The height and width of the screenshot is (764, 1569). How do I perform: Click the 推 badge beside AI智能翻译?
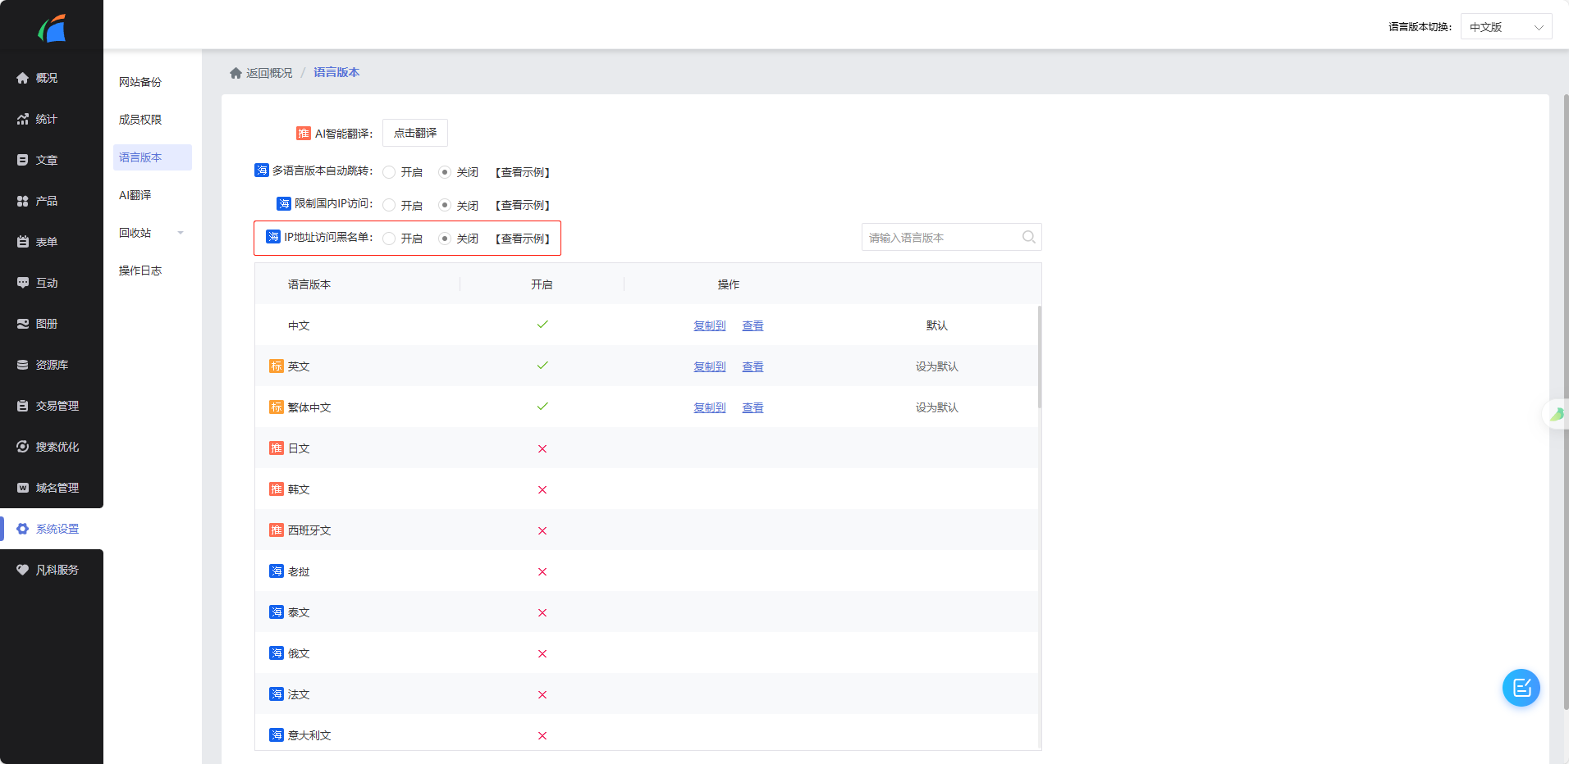coord(304,133)
